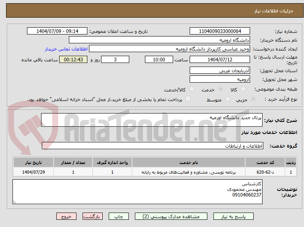Click the ساعت باقی مانده label
Viewport: 304px width, 227px height.
click(x=39, y=60)
